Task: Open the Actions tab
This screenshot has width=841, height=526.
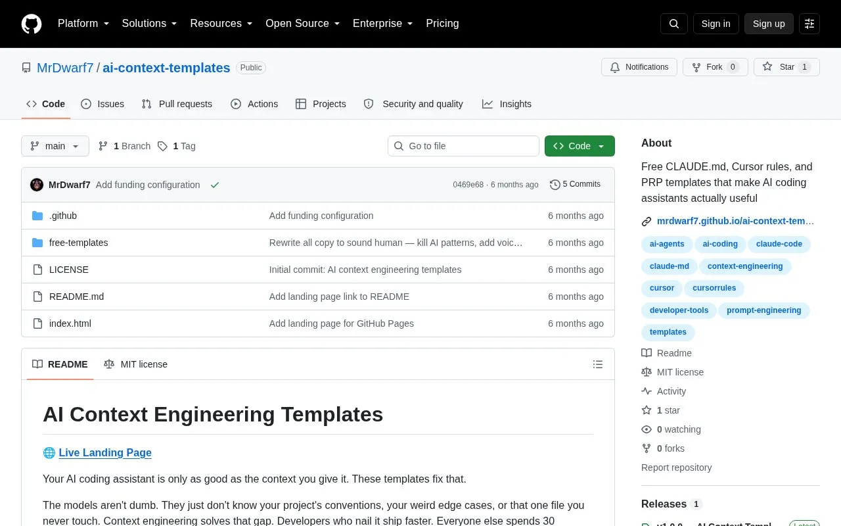Action: (x=254, y=104)
